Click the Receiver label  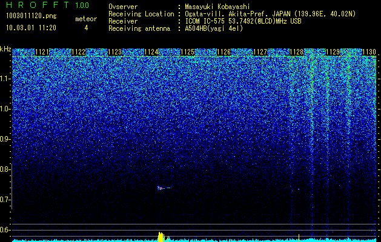(x=123, y=21)
